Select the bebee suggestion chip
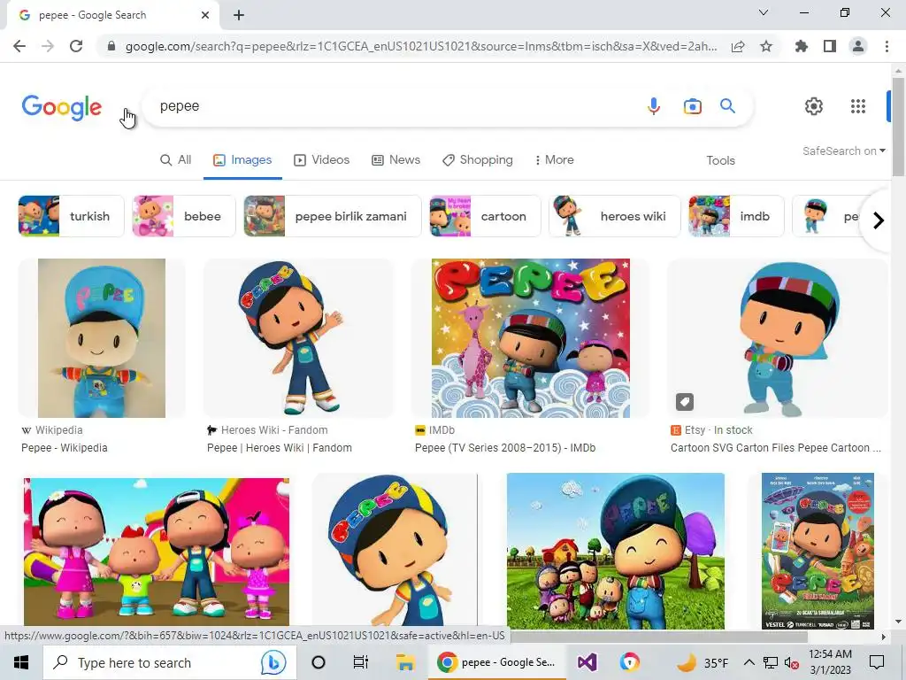 coord(184,216)
